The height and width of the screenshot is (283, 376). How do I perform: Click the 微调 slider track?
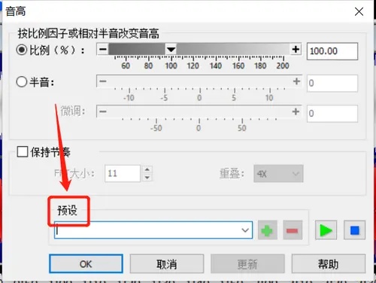199,111
